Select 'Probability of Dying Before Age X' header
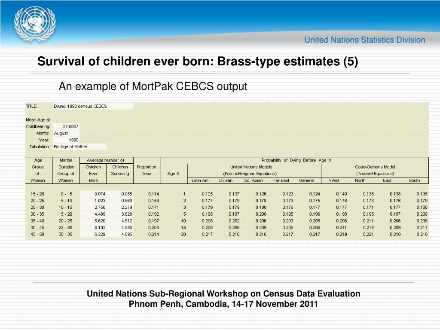The image size is (440, 330). (x=296, y=160)
